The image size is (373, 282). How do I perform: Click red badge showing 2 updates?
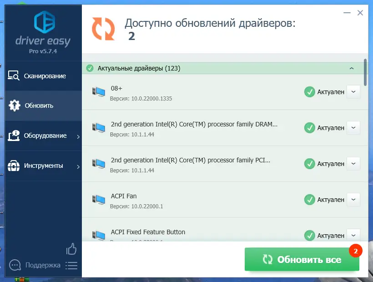pos(355,251)
